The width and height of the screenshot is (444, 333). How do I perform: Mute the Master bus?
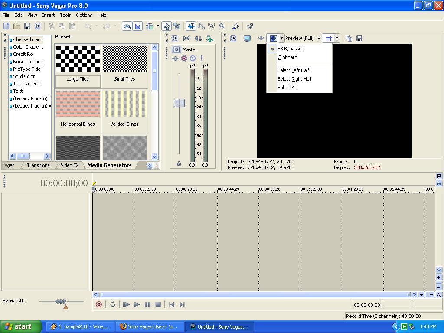[193, 59]
